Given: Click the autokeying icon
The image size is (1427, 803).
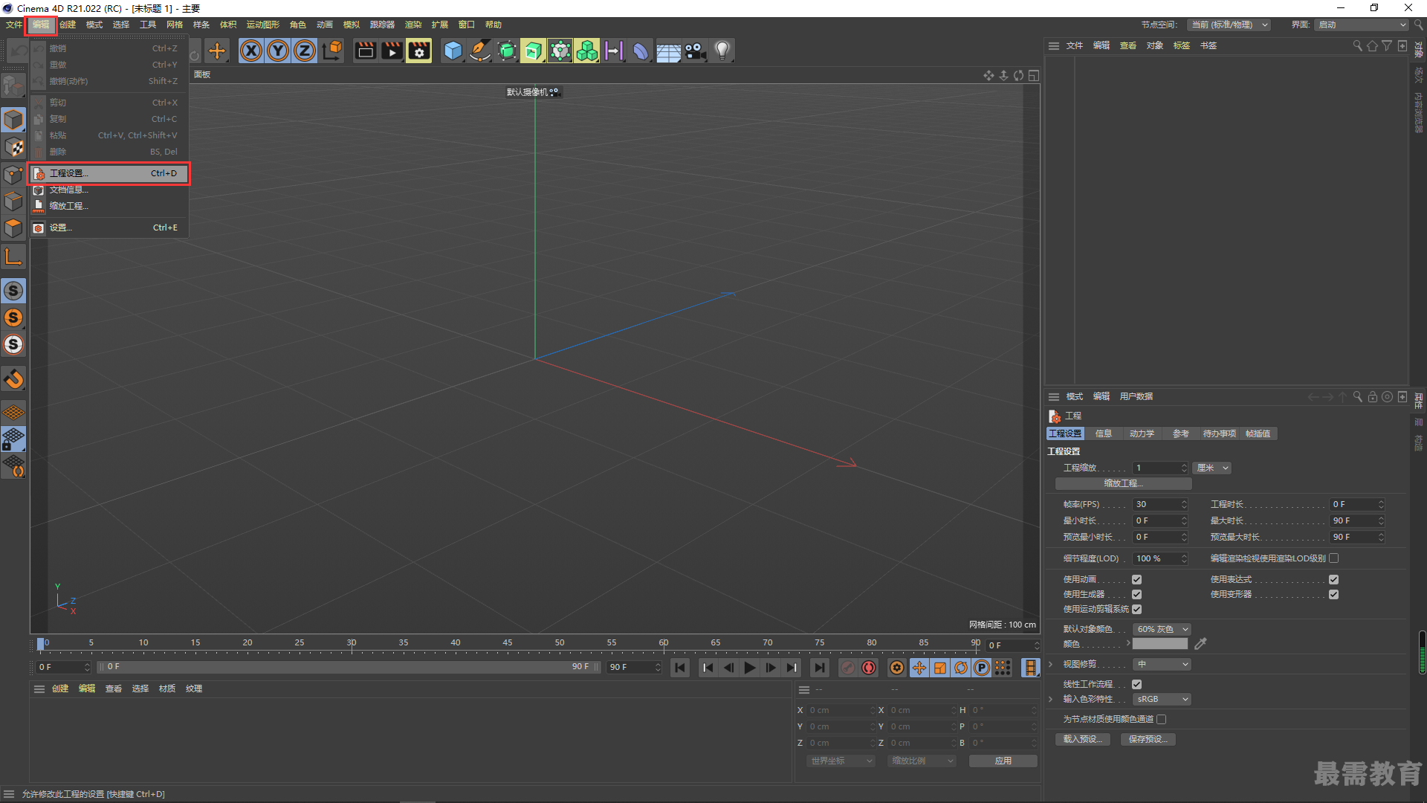Looking at the screenshot, I should coord(868,668).
